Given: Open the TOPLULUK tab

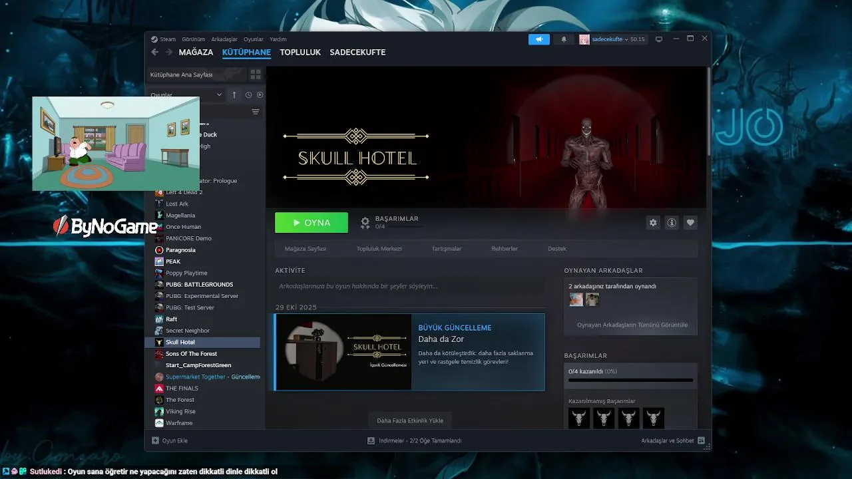Looking at the screenshot, I should [x=300, y=52].
